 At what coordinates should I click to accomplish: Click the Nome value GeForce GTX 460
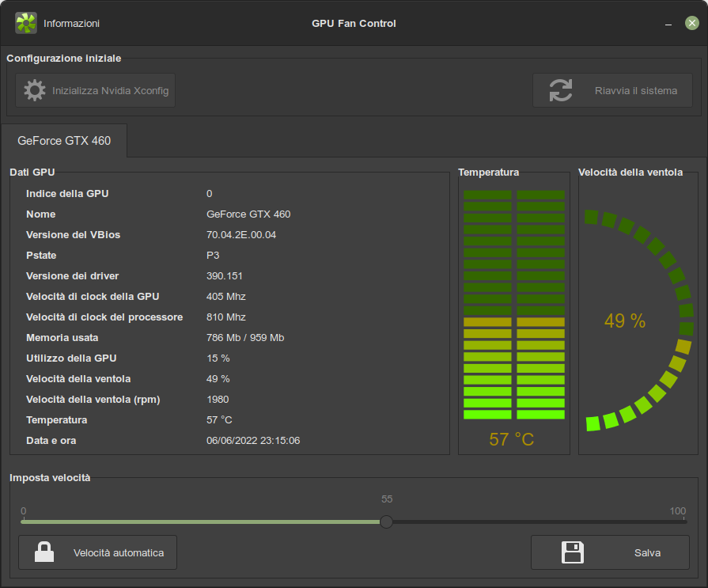coord(248,214)
